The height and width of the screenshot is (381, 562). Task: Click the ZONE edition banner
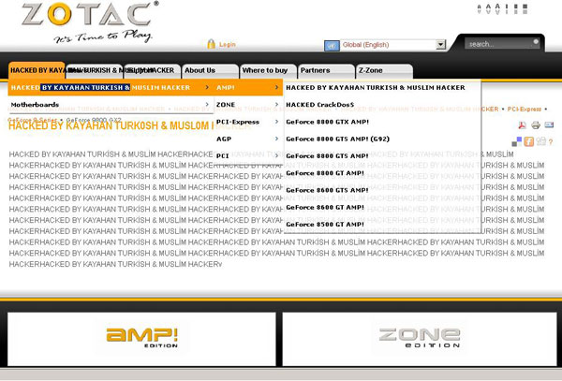(419, 338)
